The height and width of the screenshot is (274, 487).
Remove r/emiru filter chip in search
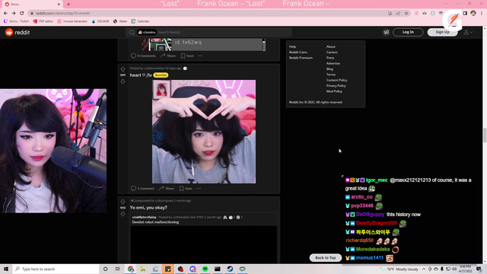(147, 32)
